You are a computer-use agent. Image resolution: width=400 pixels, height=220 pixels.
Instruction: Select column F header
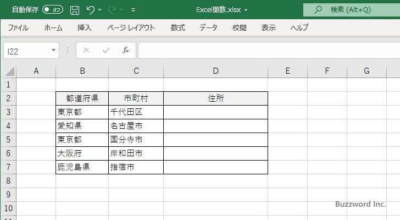click(x=327, y=71)
